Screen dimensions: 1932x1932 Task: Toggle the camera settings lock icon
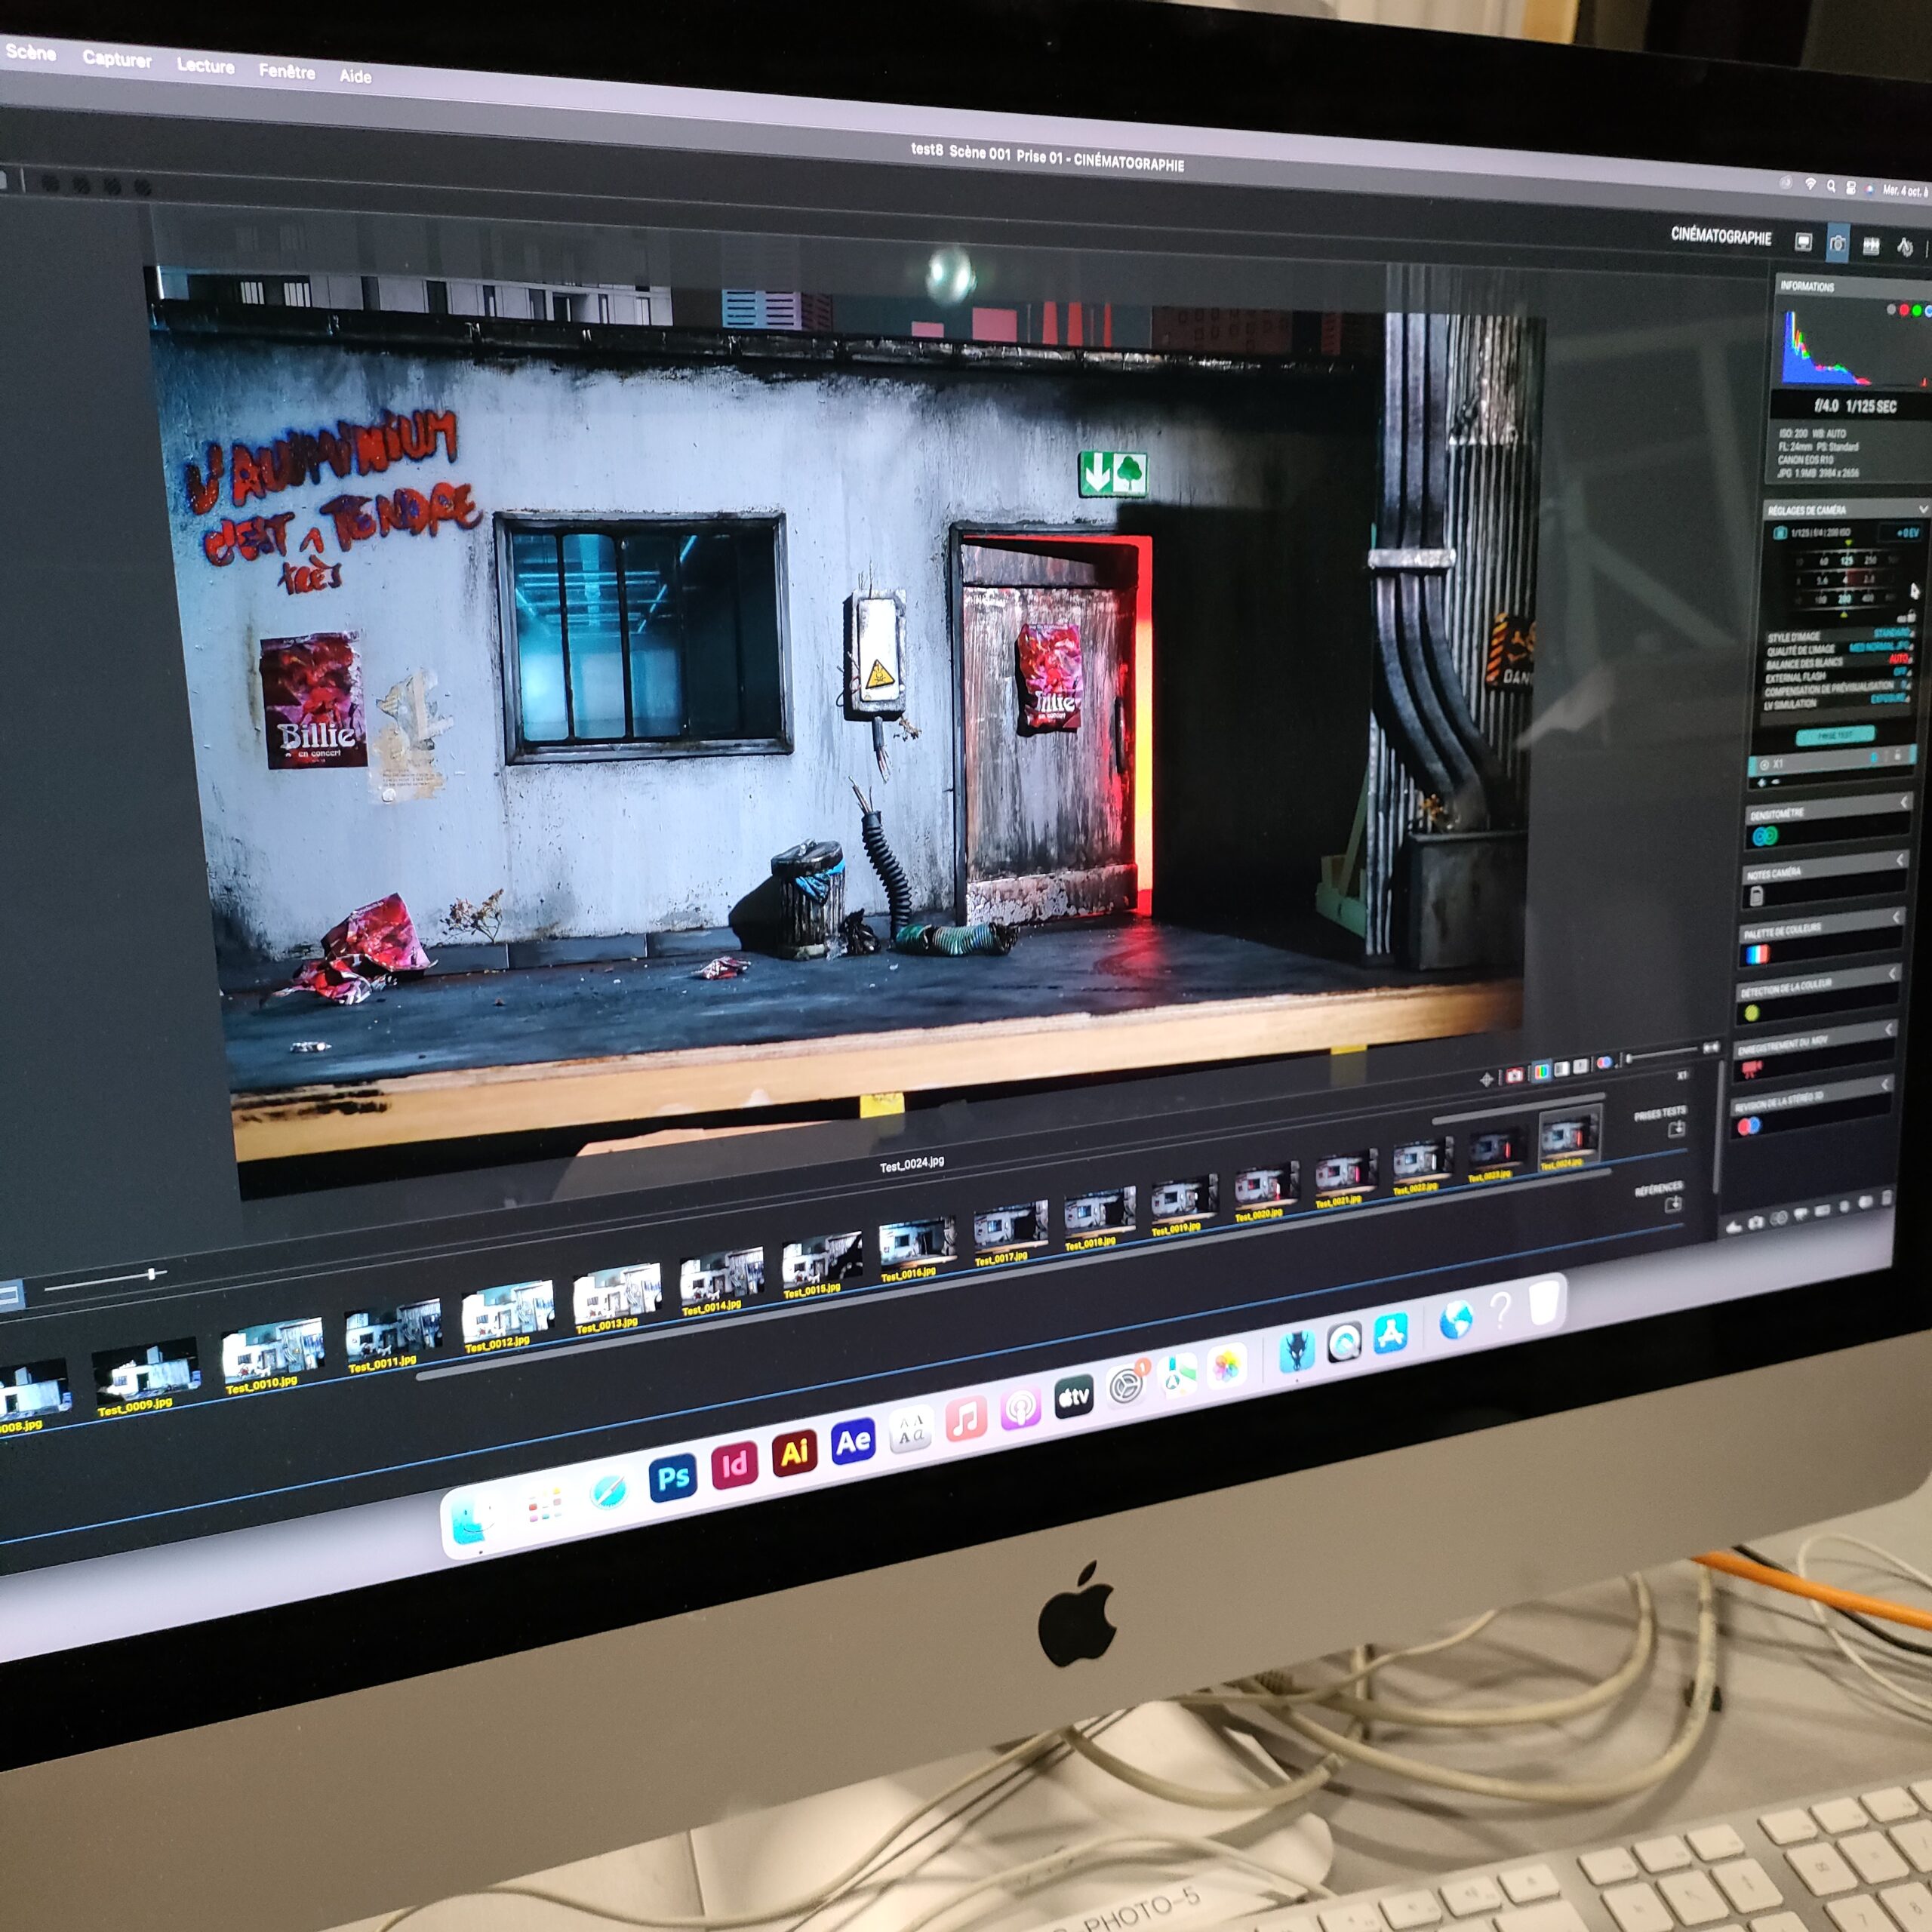(1911, 616)
